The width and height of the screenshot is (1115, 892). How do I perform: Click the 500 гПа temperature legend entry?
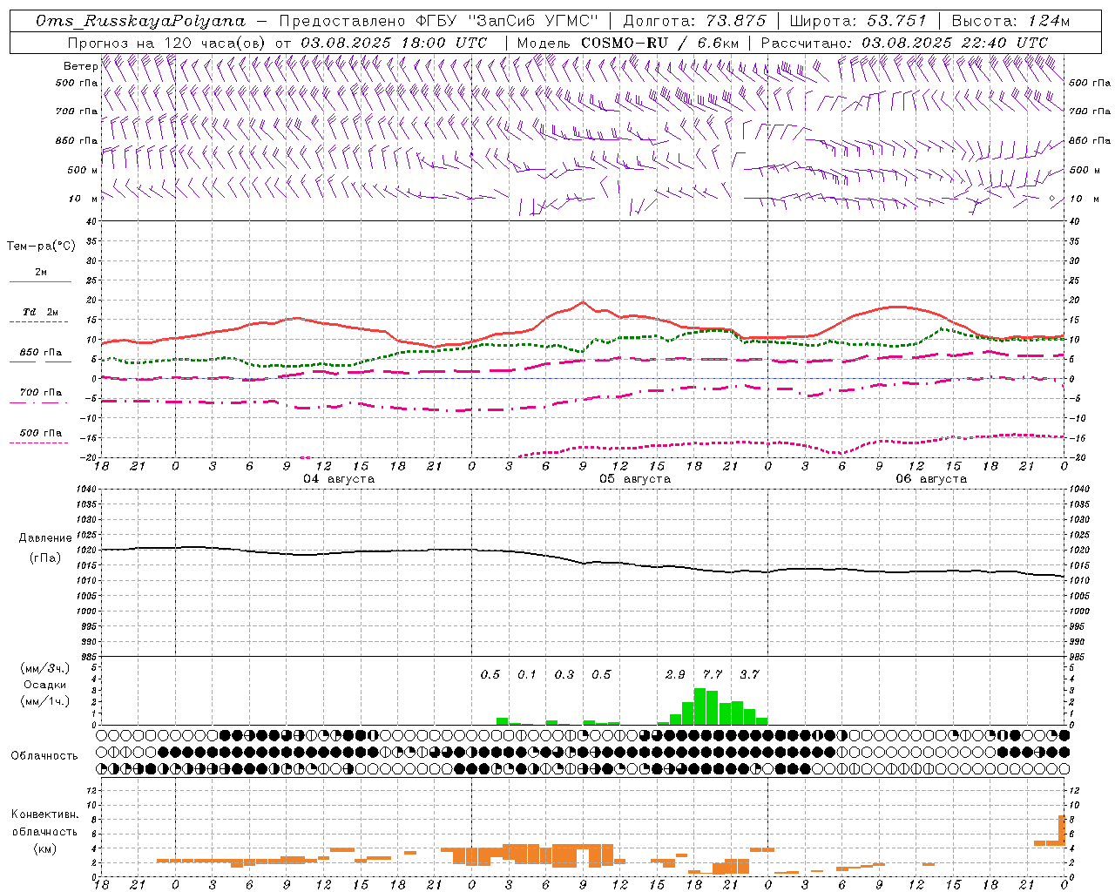click(x=41, y=433)
